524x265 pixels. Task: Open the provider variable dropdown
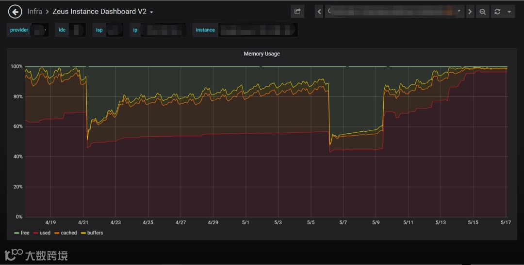click(x=39, y=30)
